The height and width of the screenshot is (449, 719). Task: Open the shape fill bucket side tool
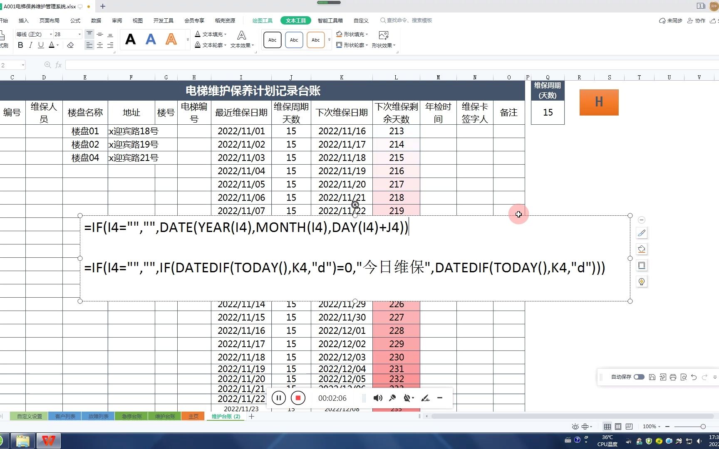point(642,249)
